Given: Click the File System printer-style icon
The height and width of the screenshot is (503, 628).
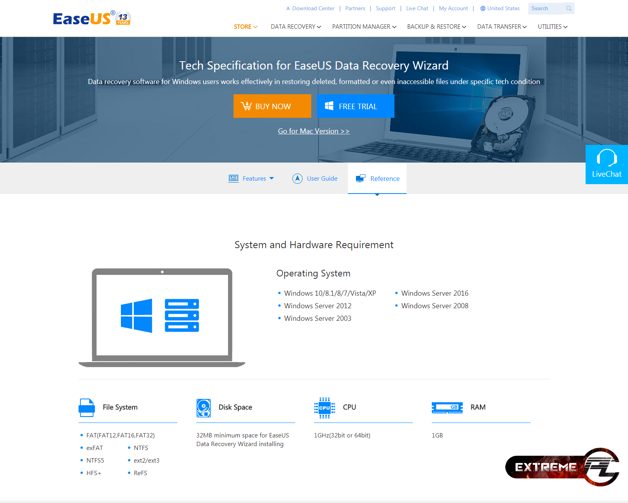Looking at the screenshot, I should pos(87,408).
